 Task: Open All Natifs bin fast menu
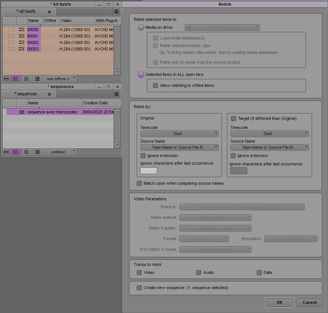point(116,12)
